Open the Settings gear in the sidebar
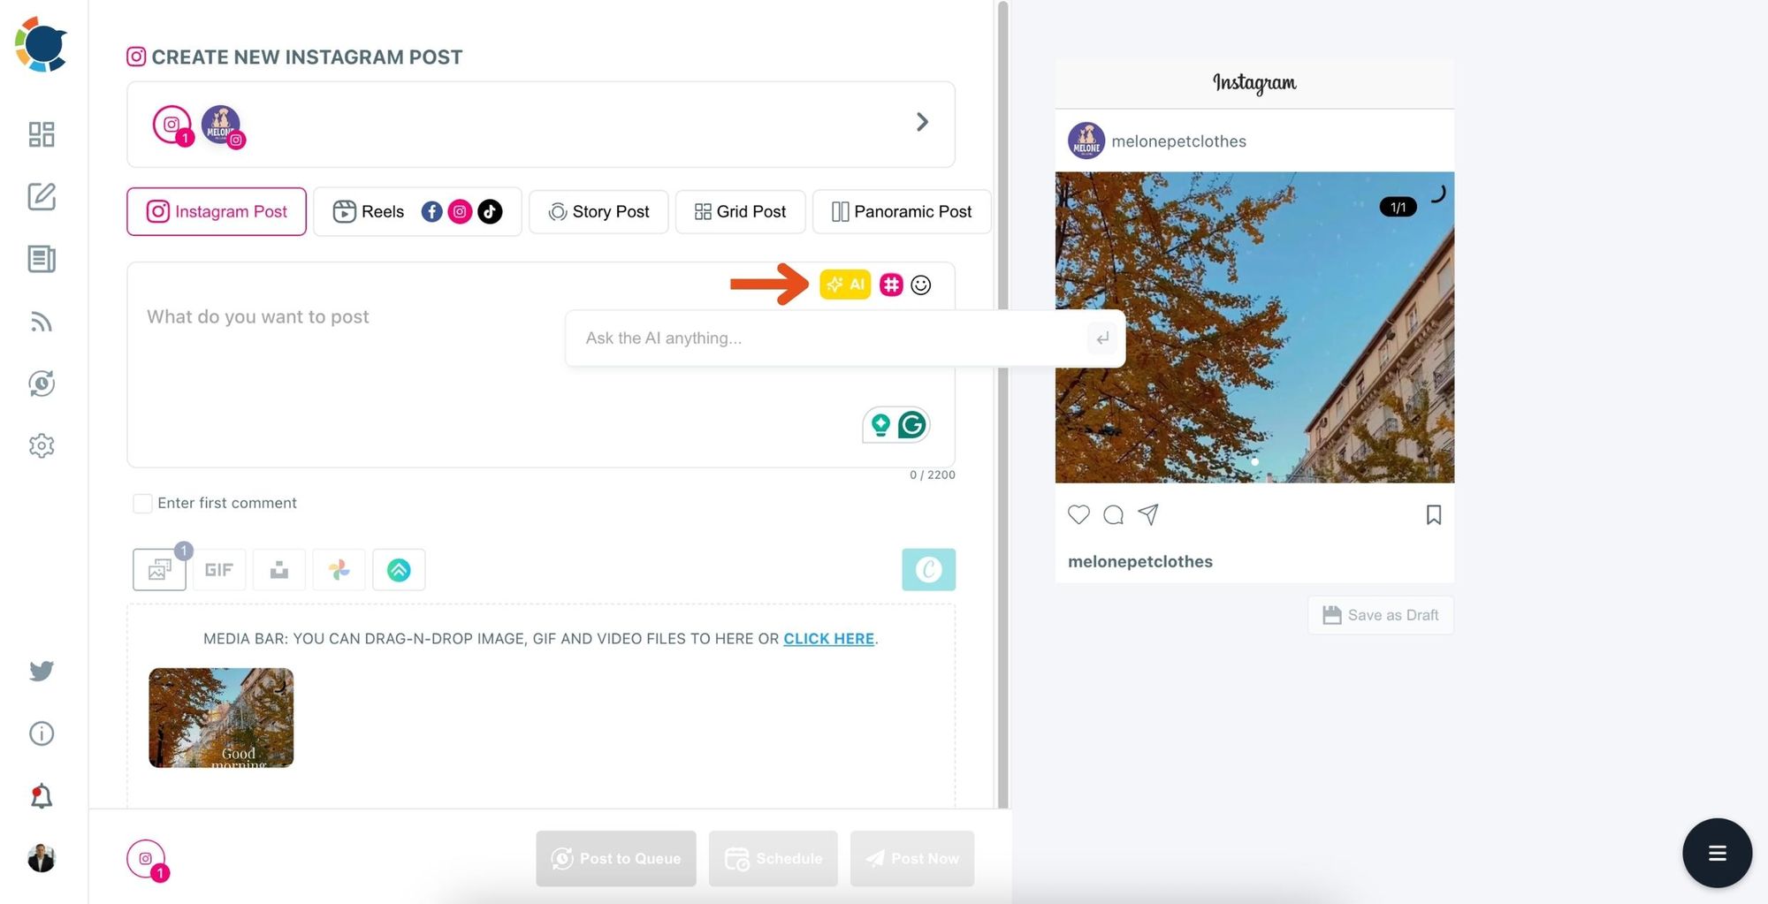Image resolution: width=1768 pixels, height=904 pixels. [x=41, y=445]
